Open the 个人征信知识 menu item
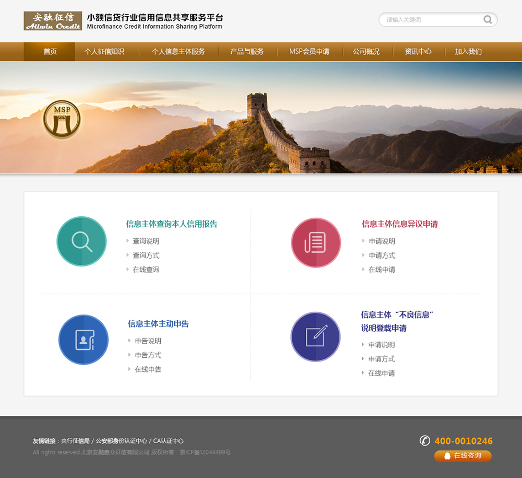 click(x=104, y=52)
